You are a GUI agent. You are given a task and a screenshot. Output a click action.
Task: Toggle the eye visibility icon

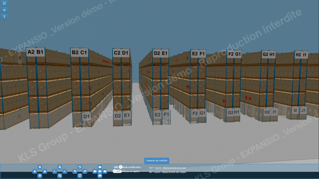[4, 10]
